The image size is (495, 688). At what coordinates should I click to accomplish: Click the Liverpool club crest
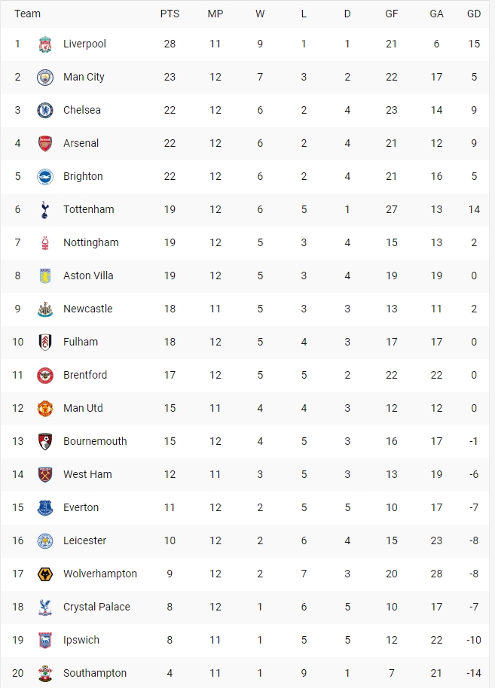[x=44, y=44]
